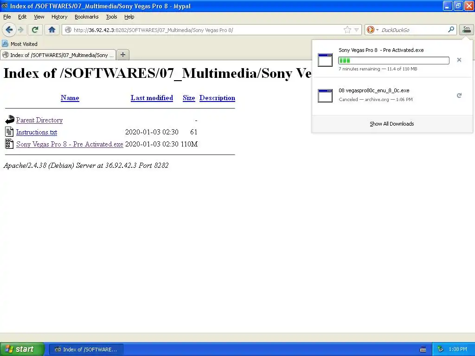
Task: Click the Instructions.txt size value 61
Action: coord(194,132)
